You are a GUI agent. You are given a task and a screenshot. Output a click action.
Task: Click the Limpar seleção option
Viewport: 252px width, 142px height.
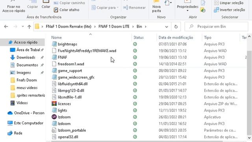tap(229, 3)
